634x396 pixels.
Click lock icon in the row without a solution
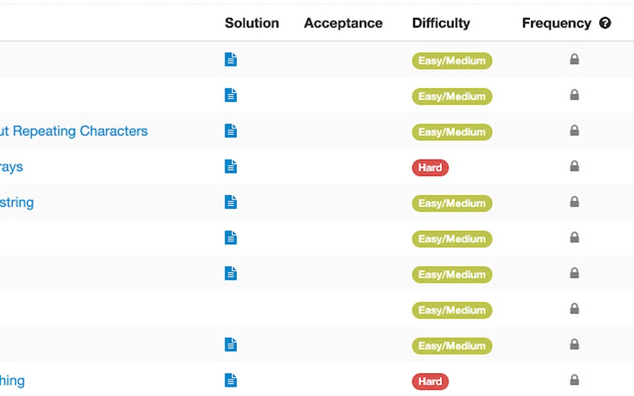click(574, 309)
